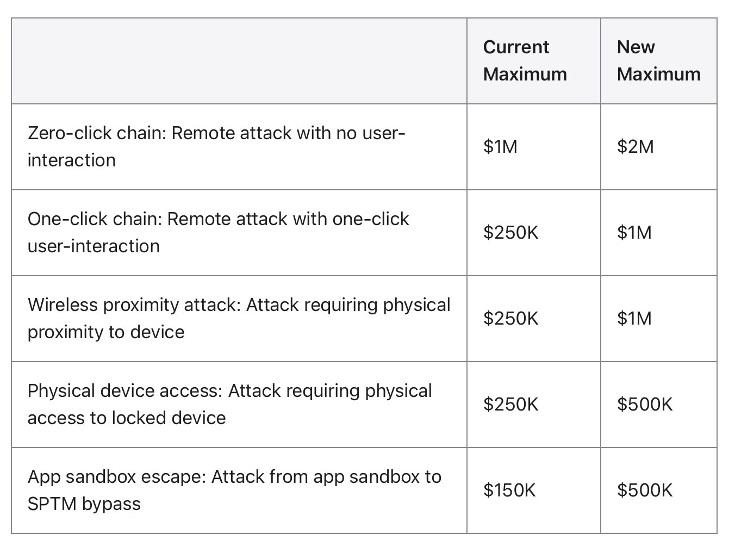735x547 pixels.
Task: Click the words "SPTM bypass" in the last row
Action: pyautogui.click(x=84, y=504)
